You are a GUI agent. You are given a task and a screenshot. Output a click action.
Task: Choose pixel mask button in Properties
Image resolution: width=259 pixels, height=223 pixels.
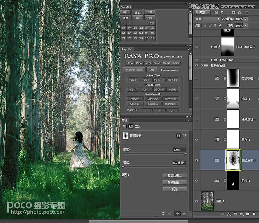tap(179, 136)
